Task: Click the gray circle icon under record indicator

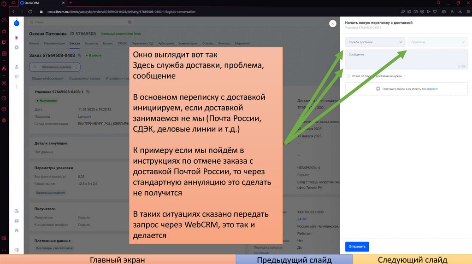Action: (x=17, y=47)
